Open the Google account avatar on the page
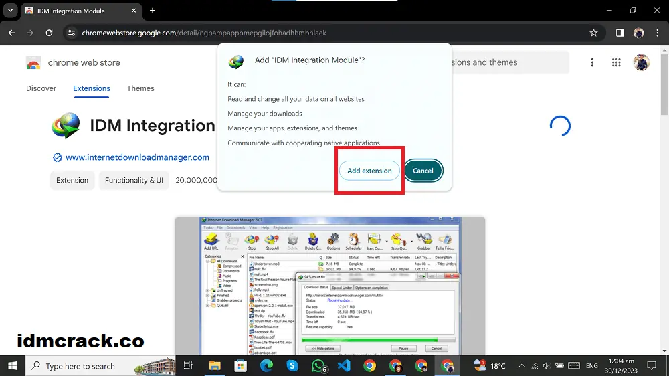The height and width of the screenshot is (376, 669). [642, 62]
